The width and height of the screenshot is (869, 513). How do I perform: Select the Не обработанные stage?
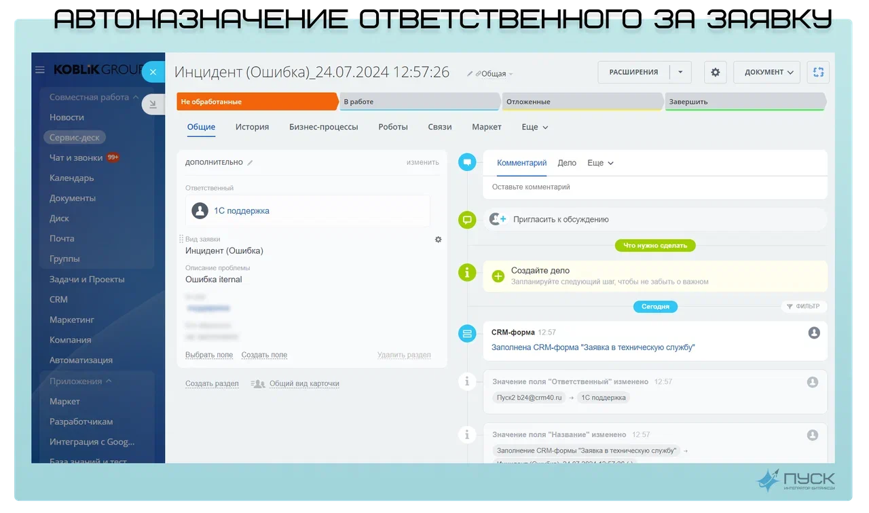257,102
